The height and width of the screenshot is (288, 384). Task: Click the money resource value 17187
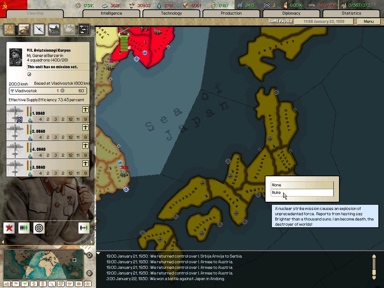[223, 5]
